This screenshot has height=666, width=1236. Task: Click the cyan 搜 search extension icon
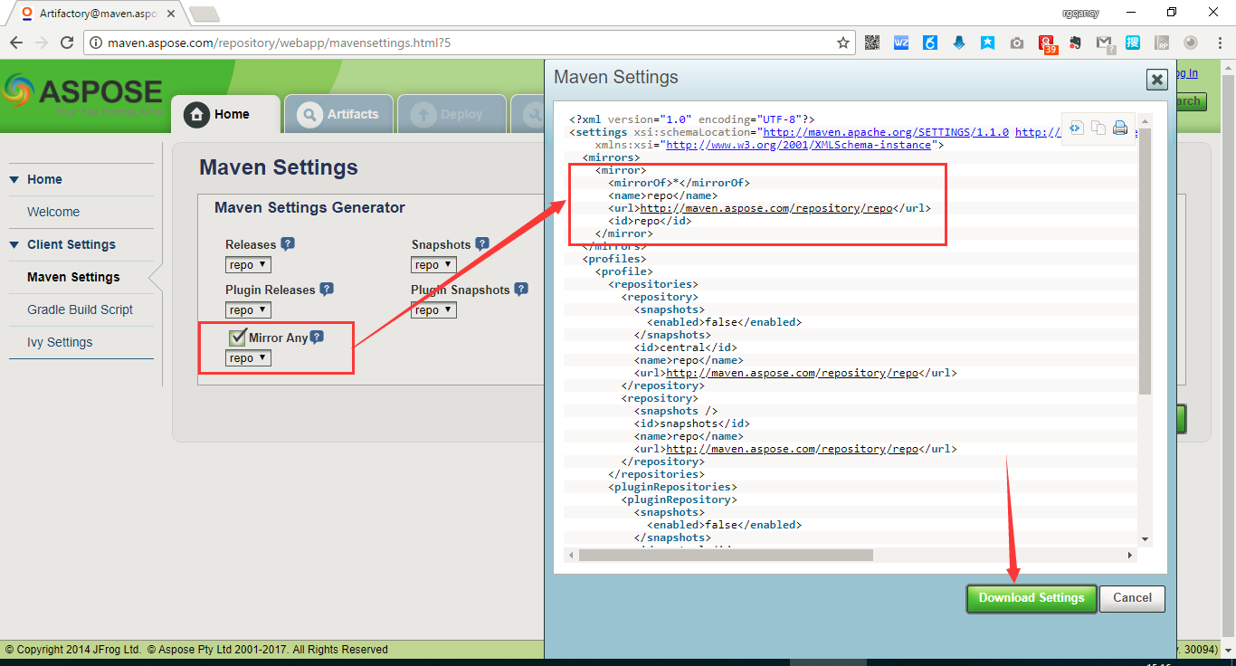(x=1133, y=43)
